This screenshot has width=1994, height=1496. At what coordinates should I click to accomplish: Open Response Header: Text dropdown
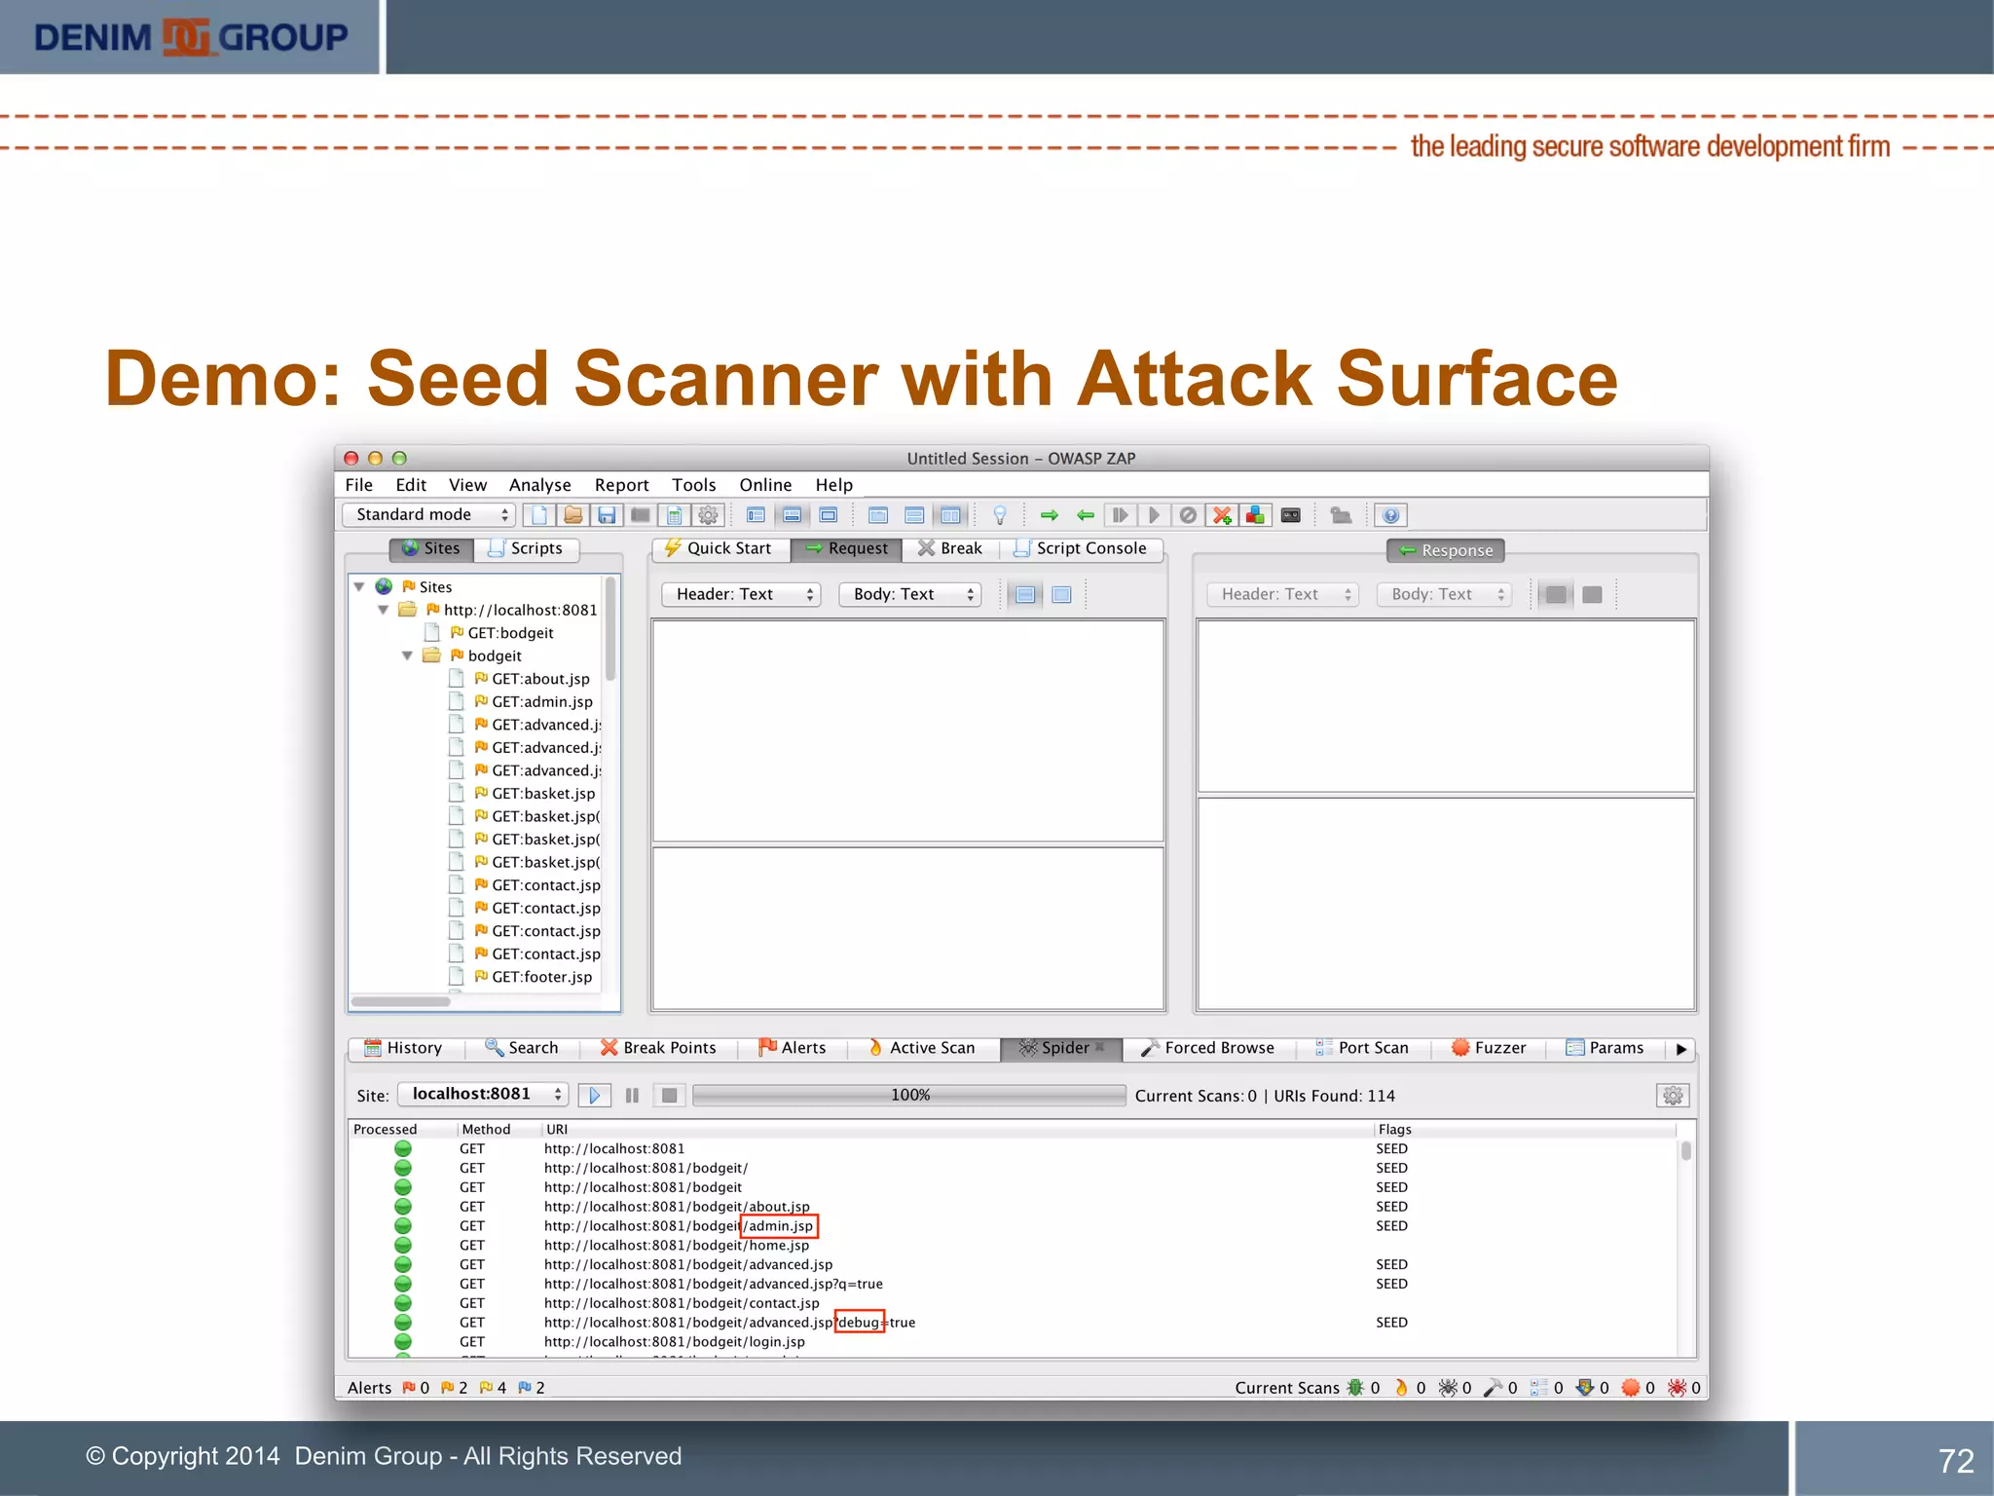[1282, 595]
